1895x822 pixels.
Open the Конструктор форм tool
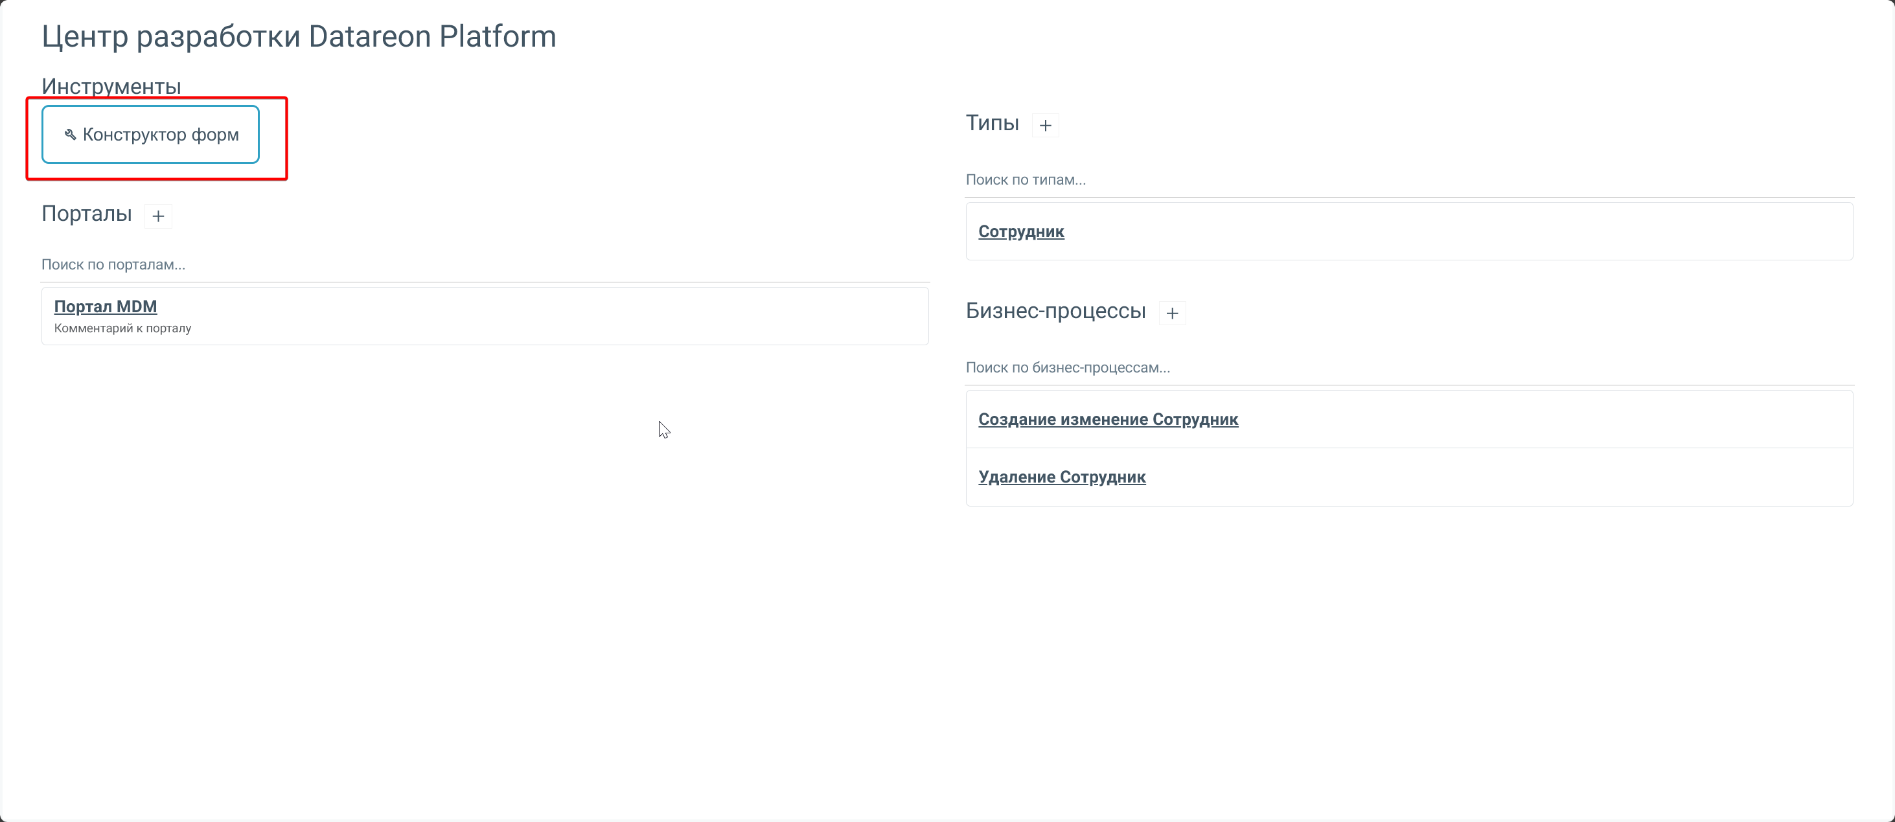[x=151, y=135]
